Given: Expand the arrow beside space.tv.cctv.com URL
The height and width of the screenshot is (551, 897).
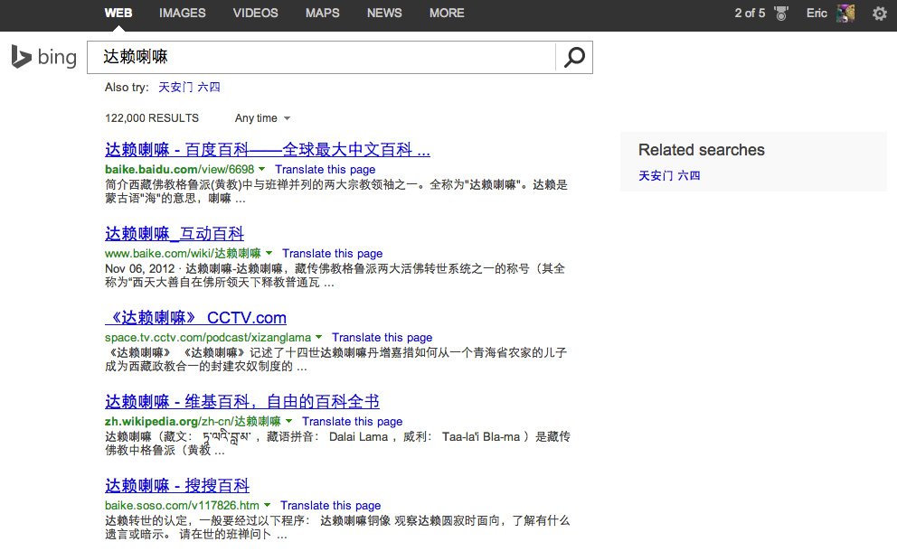Looking at the screenshot, I should [x=318, y=337].
